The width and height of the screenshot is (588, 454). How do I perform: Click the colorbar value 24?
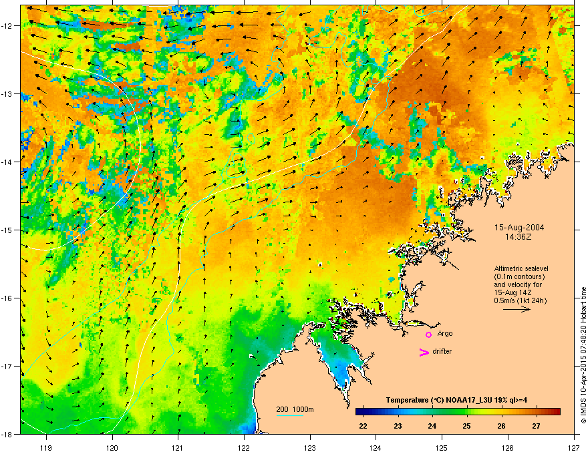[x=432, y=426]
